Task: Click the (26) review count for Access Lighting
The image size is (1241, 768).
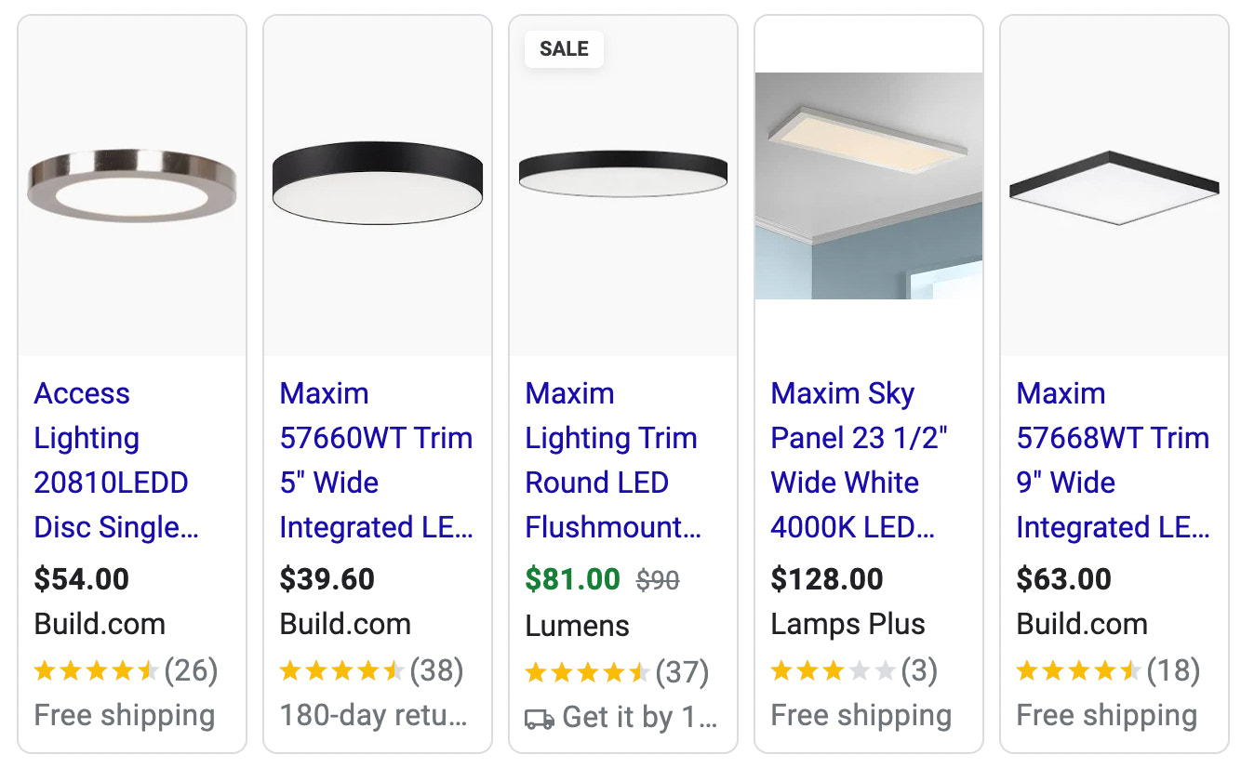Action: pyautogui.click(x=192, y=670)
